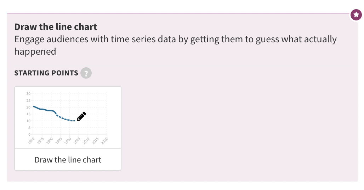This screenshot has height=190, width=364.
Task: Click the 1995 label on the x-axis
Action: point(58,141)
